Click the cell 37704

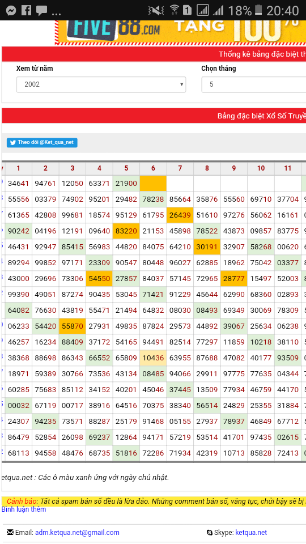pyautogui.click(x=288, y=199)
